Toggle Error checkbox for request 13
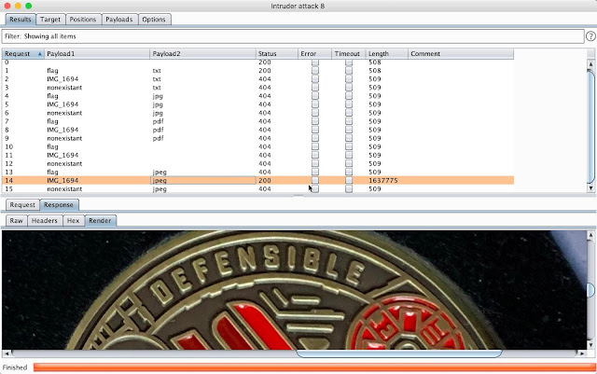 [x=315, y=172]
